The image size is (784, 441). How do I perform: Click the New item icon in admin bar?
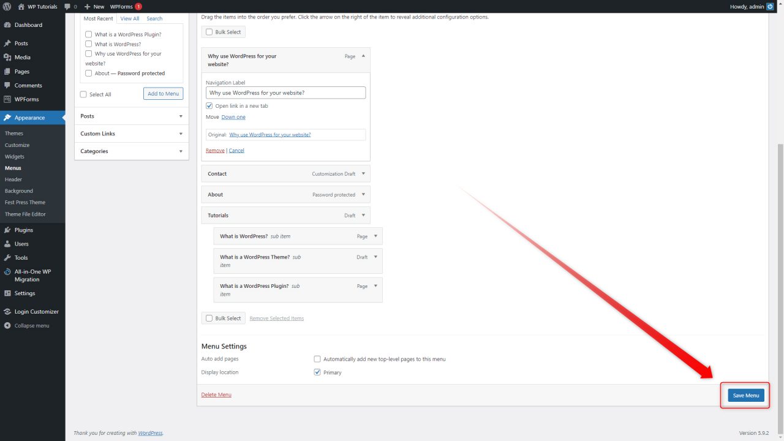click(x=88, y=6)
